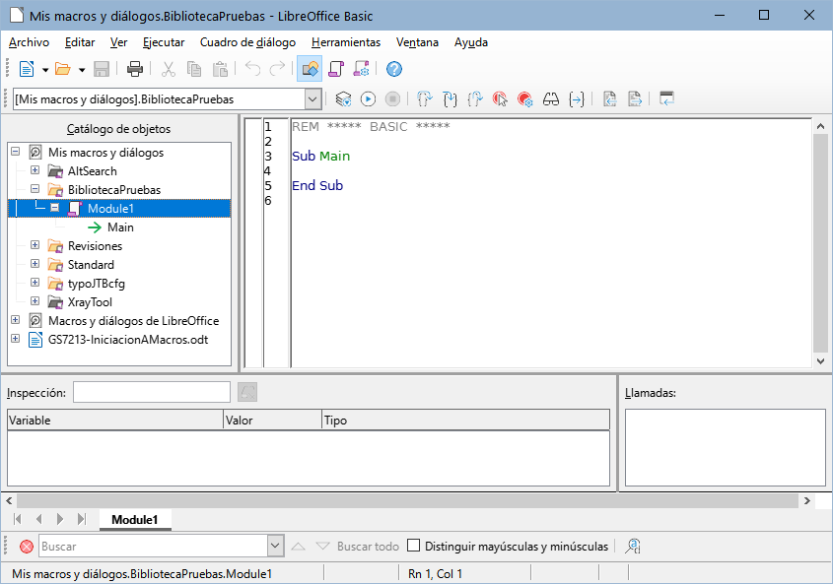The image size is (833, 584).
Task: Enable watch with the glasses icon
Action: (x=551, y=99)
